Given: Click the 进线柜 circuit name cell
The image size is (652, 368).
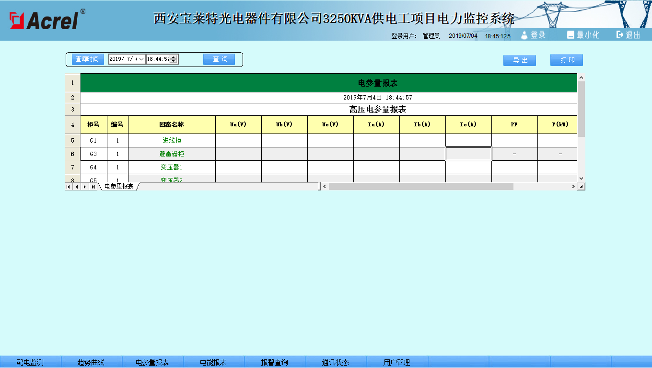Looking at the screenshot, I should tap(172, 141).
